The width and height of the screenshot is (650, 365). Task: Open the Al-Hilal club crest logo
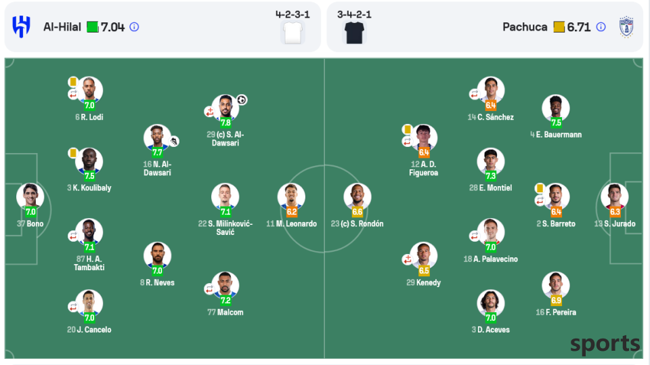[21, 26]
